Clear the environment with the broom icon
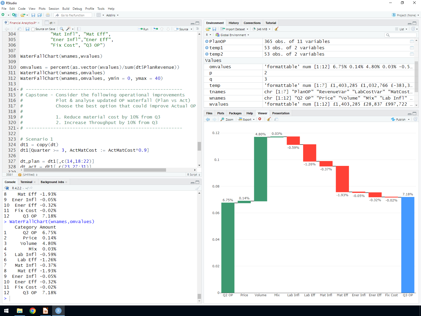The width and height of the screenshot is (421, 316). coord(276,29)
